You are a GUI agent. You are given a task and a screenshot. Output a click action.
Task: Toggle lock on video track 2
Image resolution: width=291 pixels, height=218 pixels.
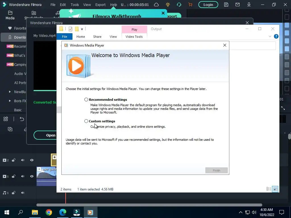14,160
